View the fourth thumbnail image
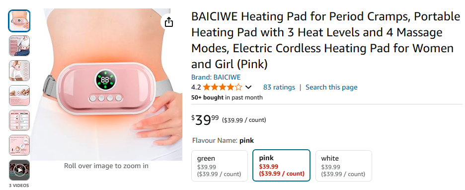This screenshot has height=190, width=465. point(19,95)
